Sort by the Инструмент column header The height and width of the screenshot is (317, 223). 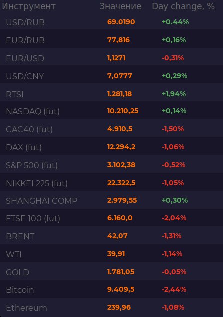pyautogui.click(x=29, y=6)
